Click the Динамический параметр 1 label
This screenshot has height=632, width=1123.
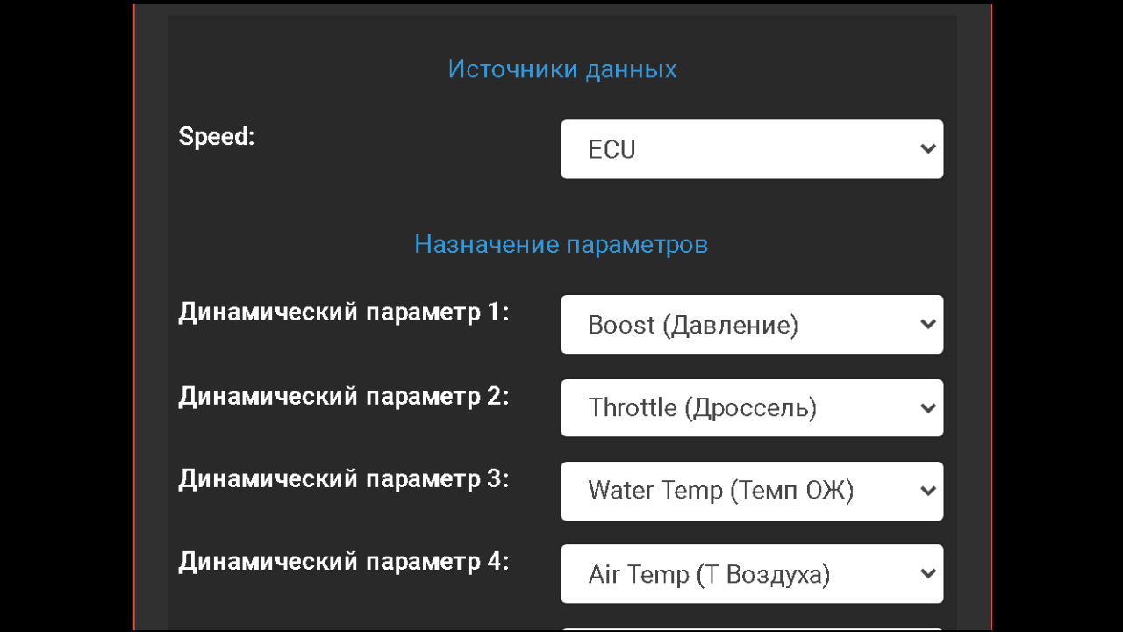[344, 313]
